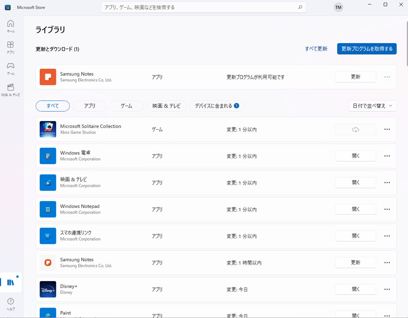
Task: Open the ゲーム (Games) sidebar section
Action: 11,69
